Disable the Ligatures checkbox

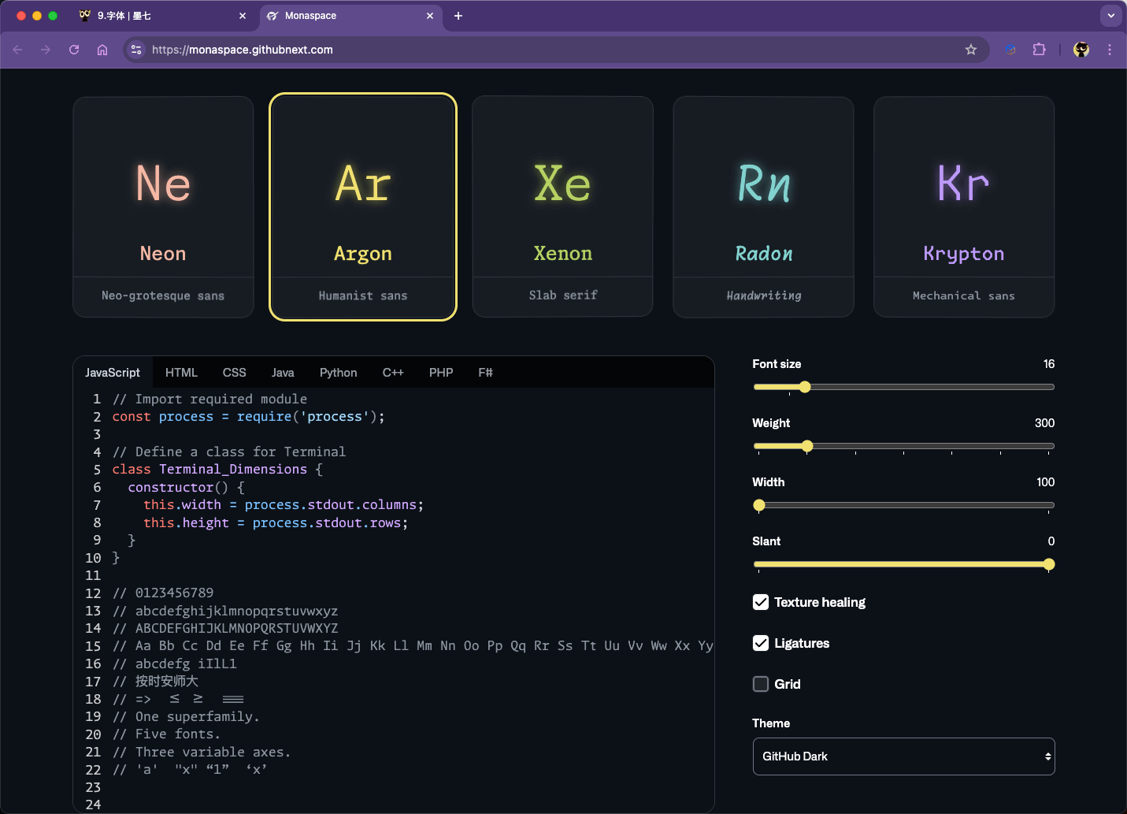pos(761,643)
